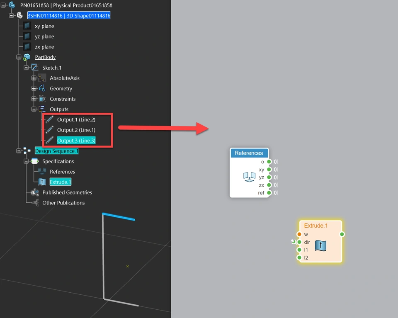Viewport: 398px width, 318px height.
Task: Select Other Publications in tree
Action: pos(63,202)
